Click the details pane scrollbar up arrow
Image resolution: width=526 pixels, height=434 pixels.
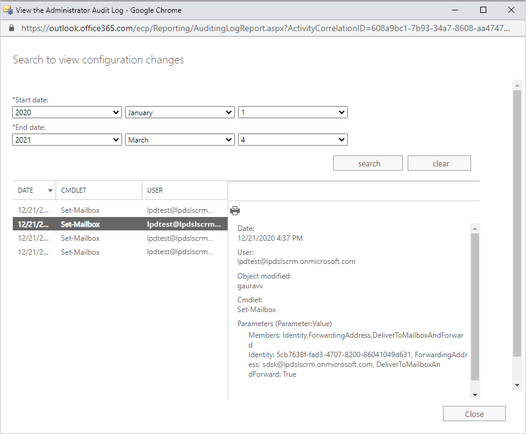(475, 229)
